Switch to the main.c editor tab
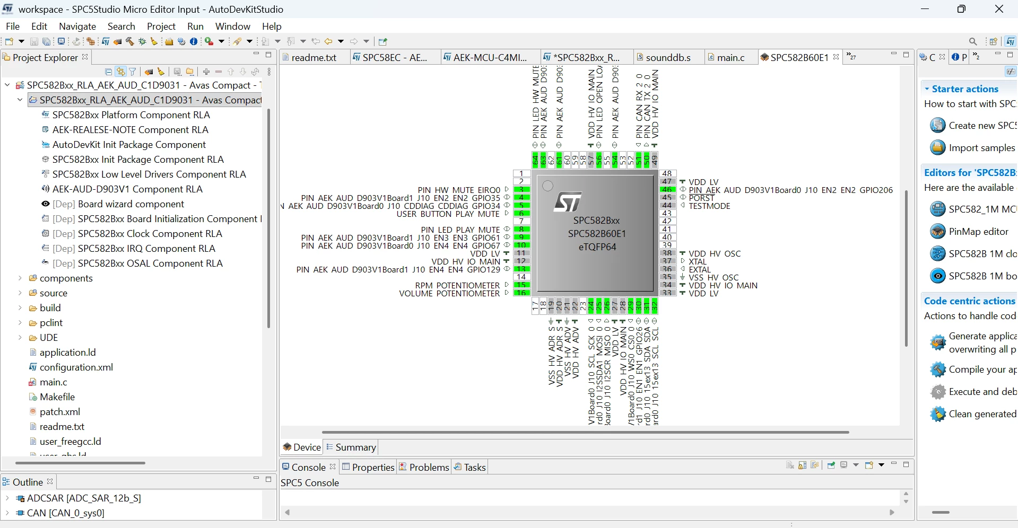 [730, 57]
